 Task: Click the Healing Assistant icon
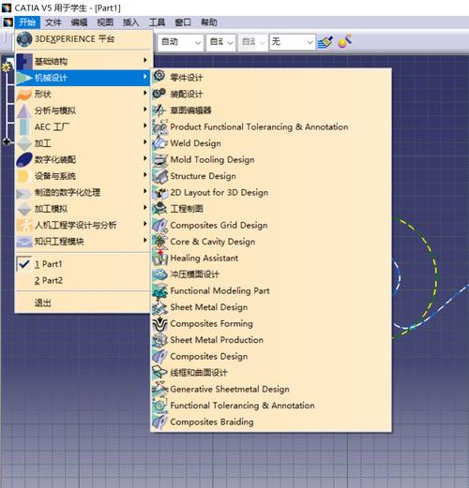159,258
